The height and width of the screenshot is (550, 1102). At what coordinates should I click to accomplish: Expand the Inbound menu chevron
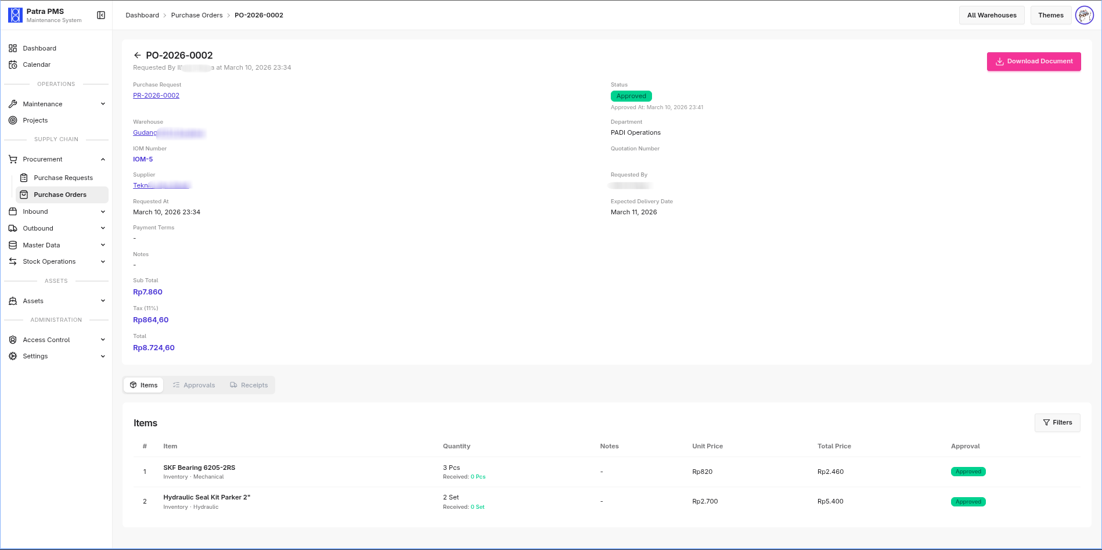point(103,211)
